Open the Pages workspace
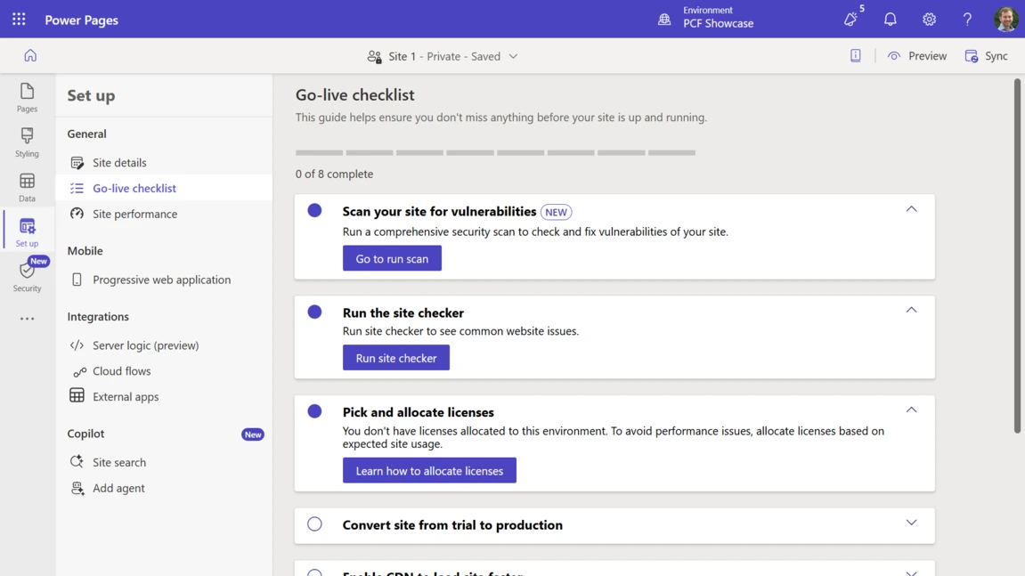1025x576 pixels. pos(27,98)
